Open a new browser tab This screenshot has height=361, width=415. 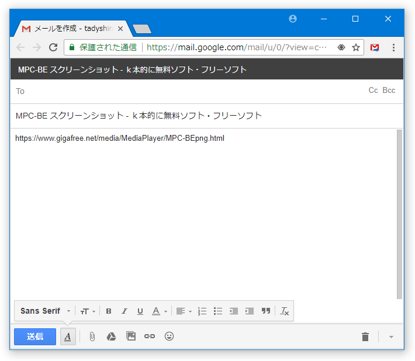click(x=142, y=29)
